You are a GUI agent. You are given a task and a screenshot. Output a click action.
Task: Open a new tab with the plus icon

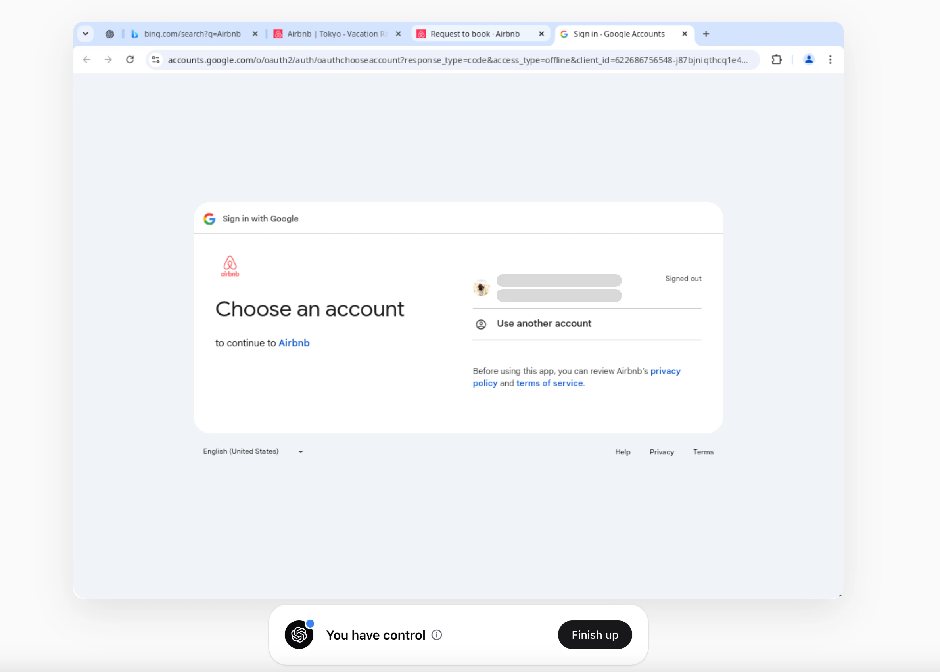705,34
